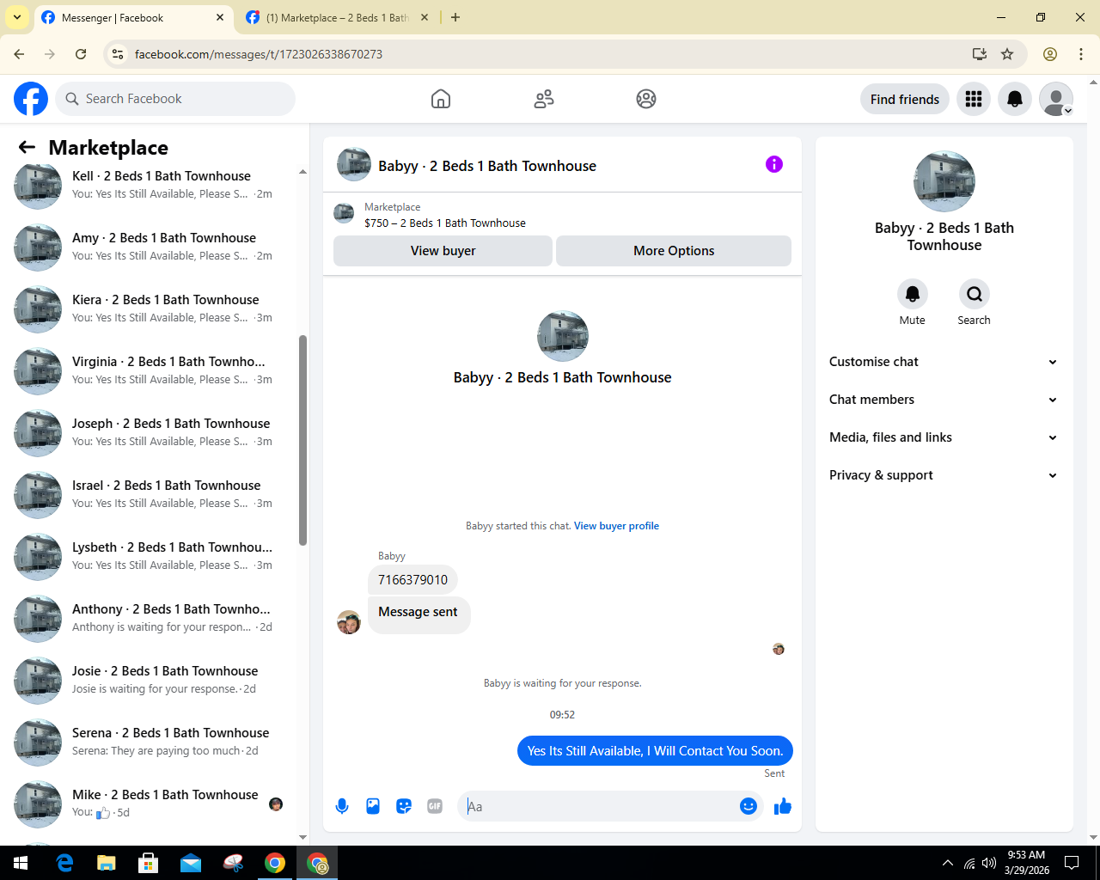This screenshot has width=1100, height=880.
Task: Open the Facebook notifications bell
Action: tap(1015, 99)
